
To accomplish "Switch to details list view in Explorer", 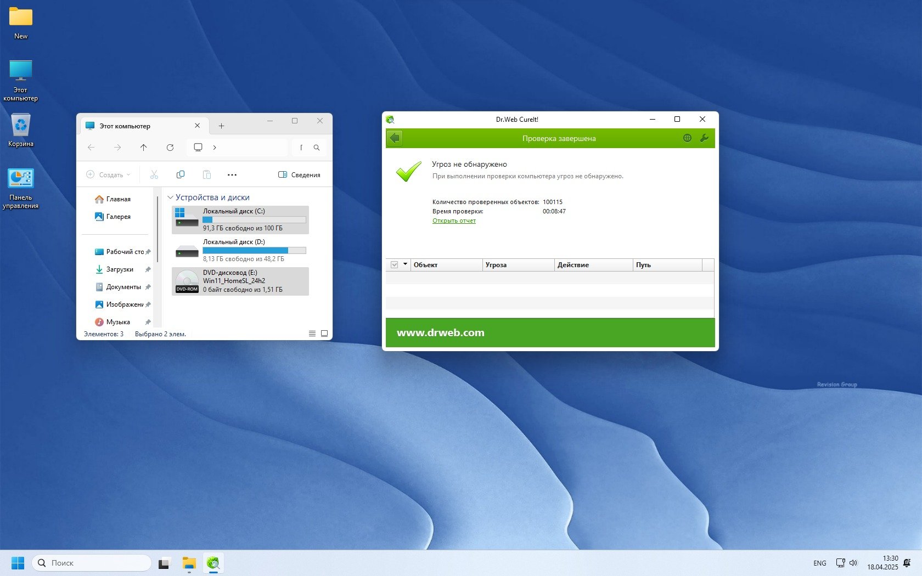I will click(x=312, y=334).
